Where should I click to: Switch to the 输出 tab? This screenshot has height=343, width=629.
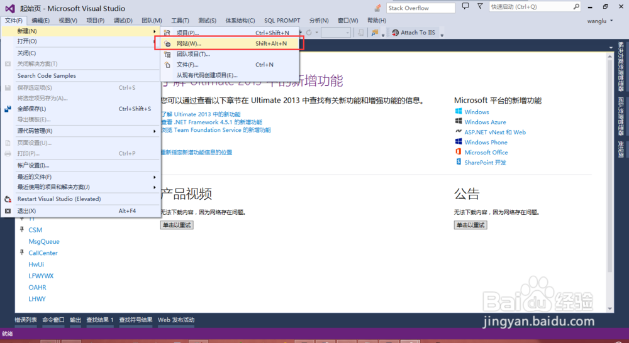(75, 320)
